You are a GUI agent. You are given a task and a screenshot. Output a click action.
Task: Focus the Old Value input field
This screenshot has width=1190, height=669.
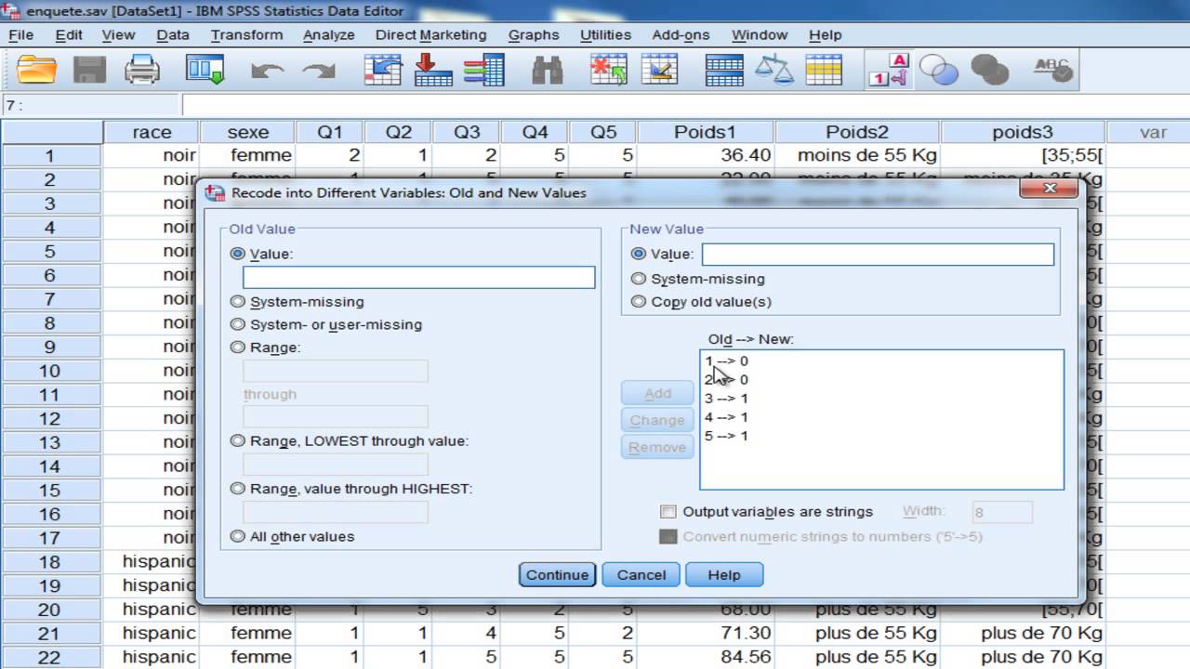coord(418,277)
